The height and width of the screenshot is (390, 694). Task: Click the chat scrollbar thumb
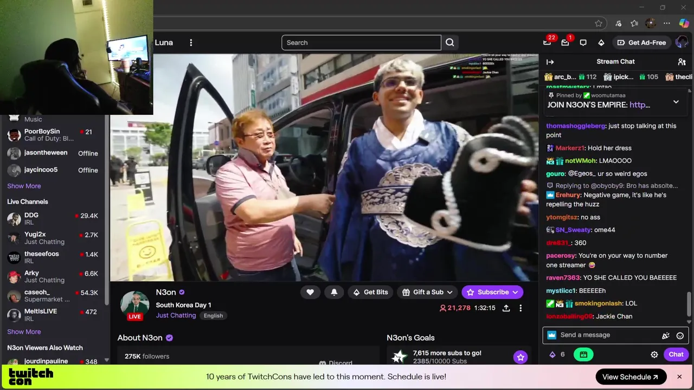coord(690,304)
